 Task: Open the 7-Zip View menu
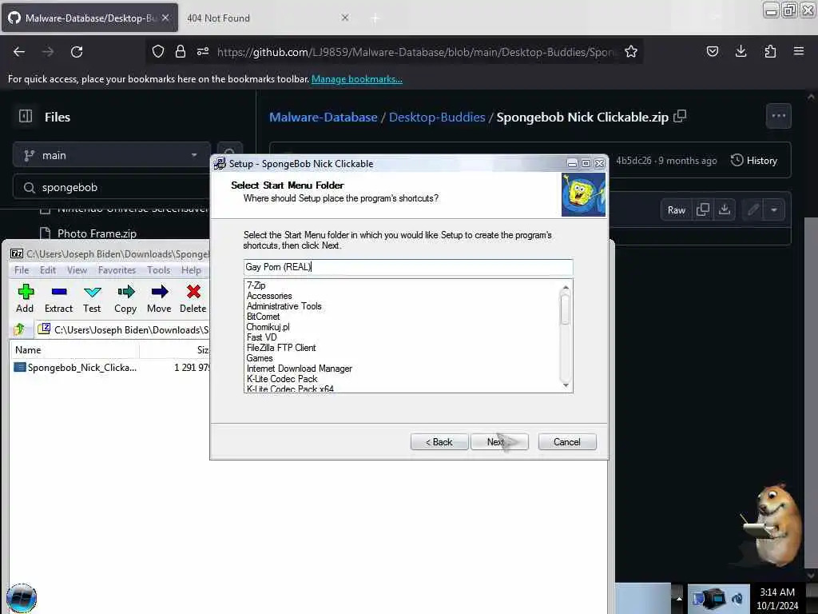(x=77, y=270)
